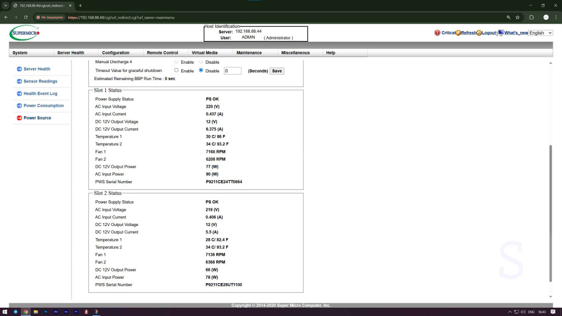Click the red arrow icon beside Power Source
Screen dimensions: 562x316
pyautogui.click(x=19, y=118)
